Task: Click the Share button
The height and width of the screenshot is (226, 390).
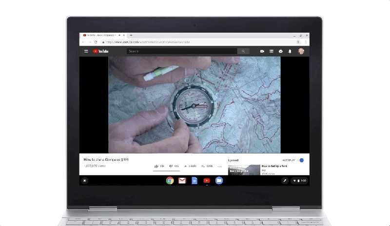Action: pos(190,166)
